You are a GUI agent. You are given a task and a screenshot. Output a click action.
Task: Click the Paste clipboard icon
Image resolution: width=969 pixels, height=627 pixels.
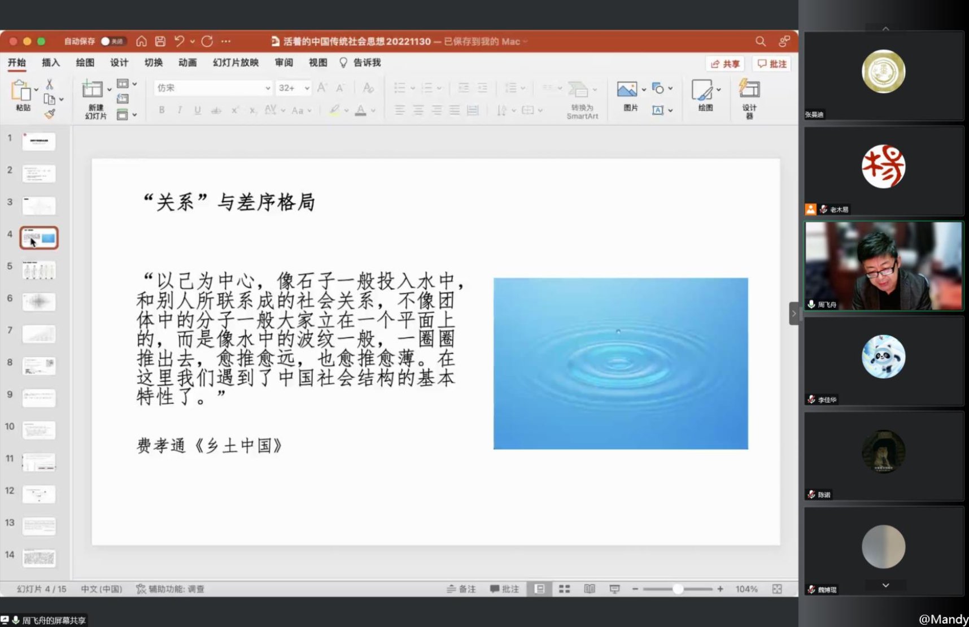coord(21,90)
